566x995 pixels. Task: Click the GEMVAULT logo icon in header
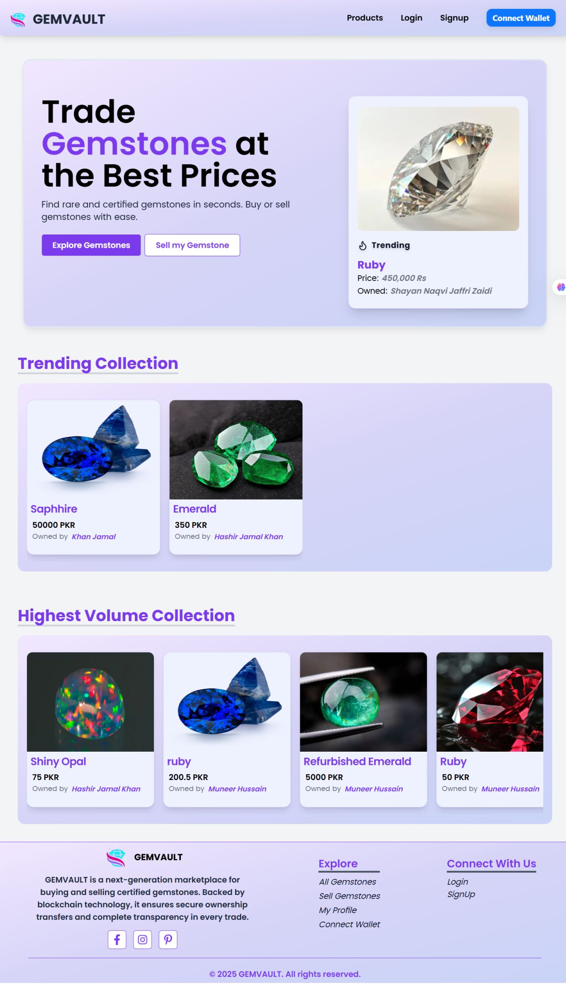tap(18, 19)
